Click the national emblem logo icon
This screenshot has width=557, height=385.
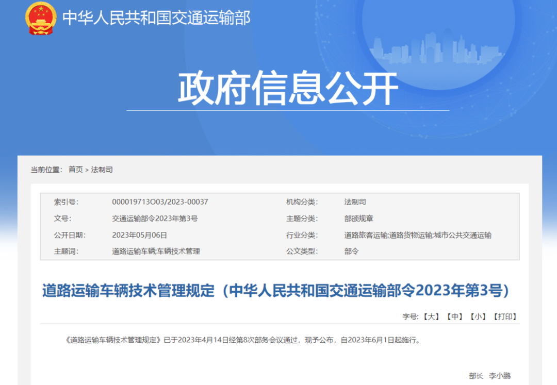(41, 18)
